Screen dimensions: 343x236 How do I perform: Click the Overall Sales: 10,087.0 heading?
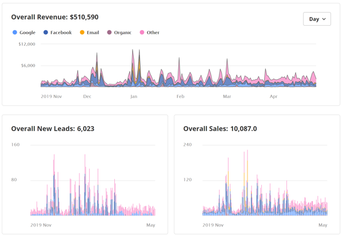pos(220,129)
